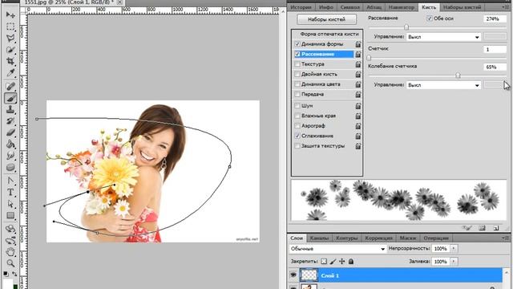This screenshot has height=289, width=513.
Task: Swap foreground and background colors
Action: pyautogui.click(x=14, y=273)
